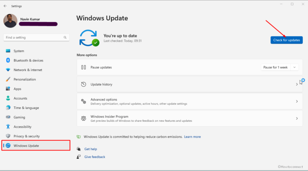Click the Privacy shield icon
This screenshot has width=308, height=171.
coord(8,136)
